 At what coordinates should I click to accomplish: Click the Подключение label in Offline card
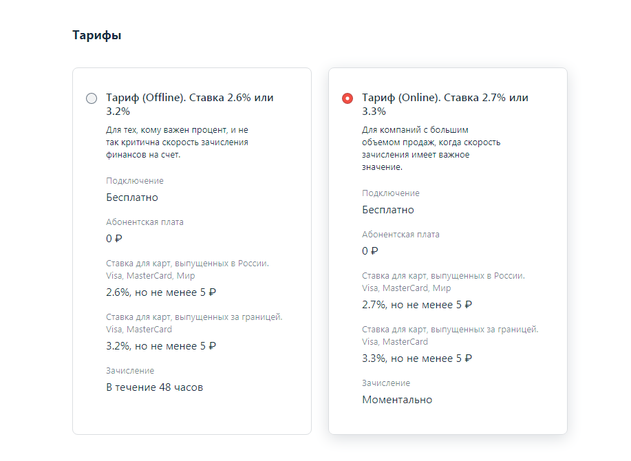pos(135,181)
